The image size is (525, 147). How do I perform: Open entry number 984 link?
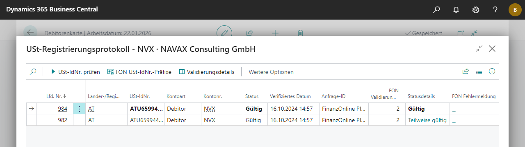pyautogui.click(x=62, y=109)
